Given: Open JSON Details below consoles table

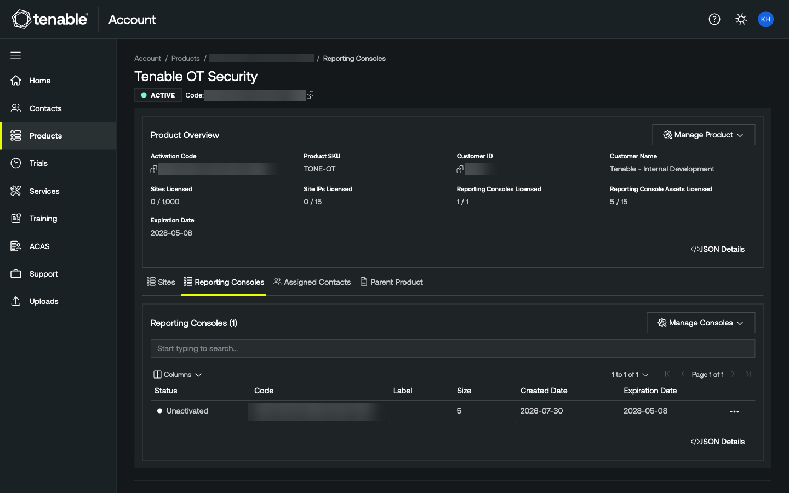Looking at the screenshot, I should click(717, 442).
